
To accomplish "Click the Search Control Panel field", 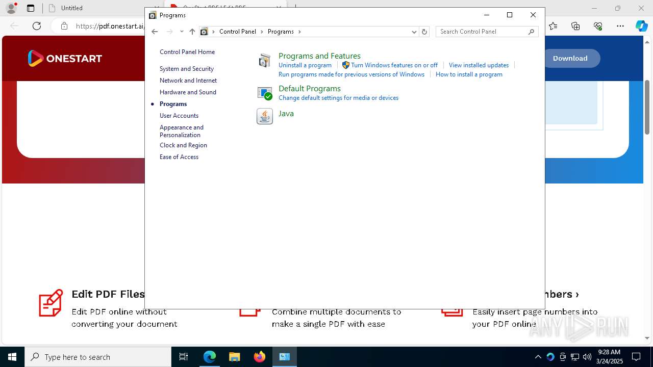I will [482, 32].
